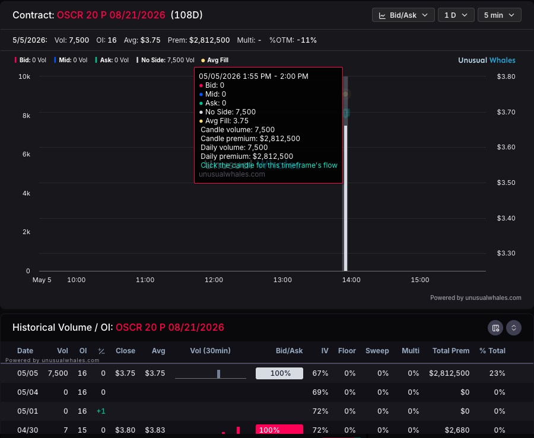Toggle the No Side series in legend
The image size is (534, 438).
pos(165,60)
